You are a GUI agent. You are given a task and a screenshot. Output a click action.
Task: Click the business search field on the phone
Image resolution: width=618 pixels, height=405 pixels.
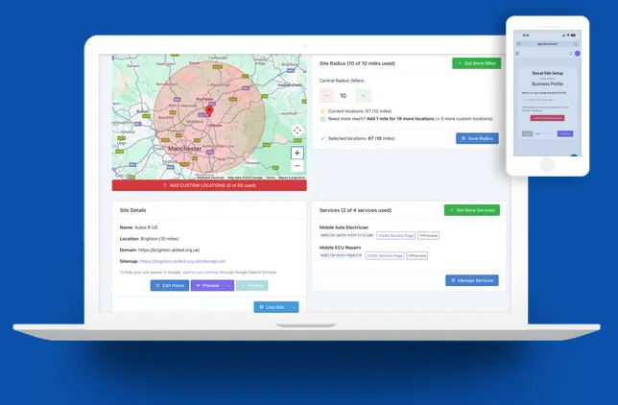click(547, 100)
